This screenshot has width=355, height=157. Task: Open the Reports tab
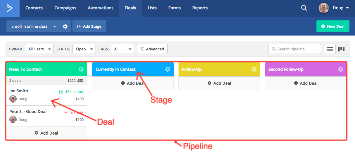click(200, 8)
